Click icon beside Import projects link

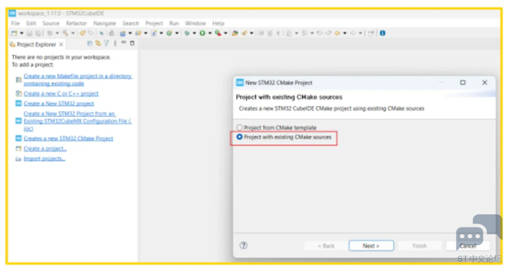[x=18, y=159]
